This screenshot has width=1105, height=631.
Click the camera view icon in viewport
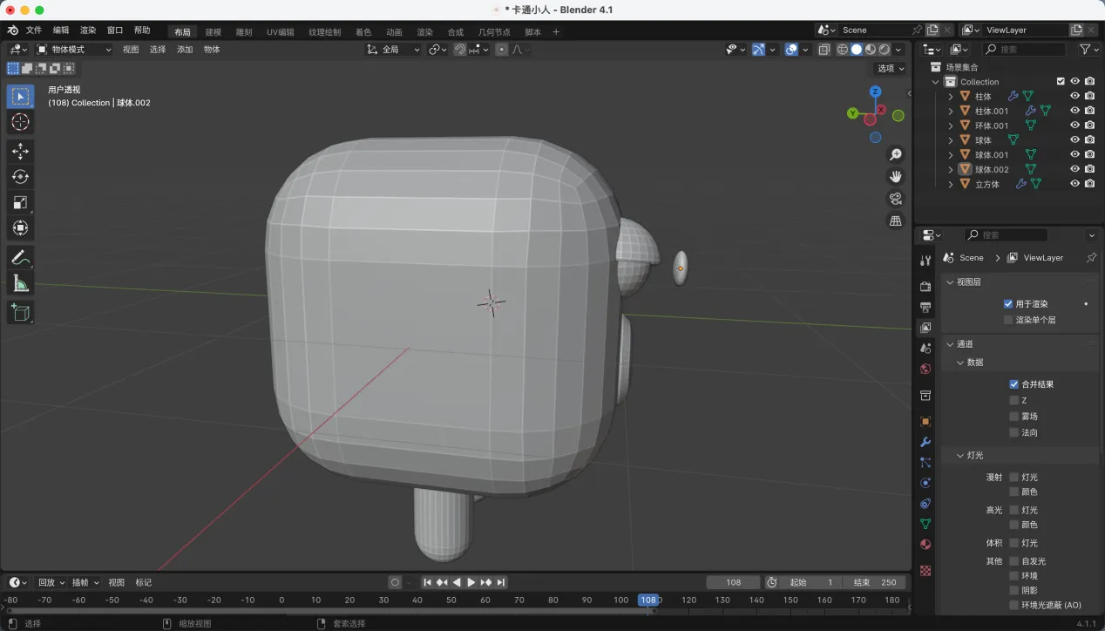click(x=895, y=199)
